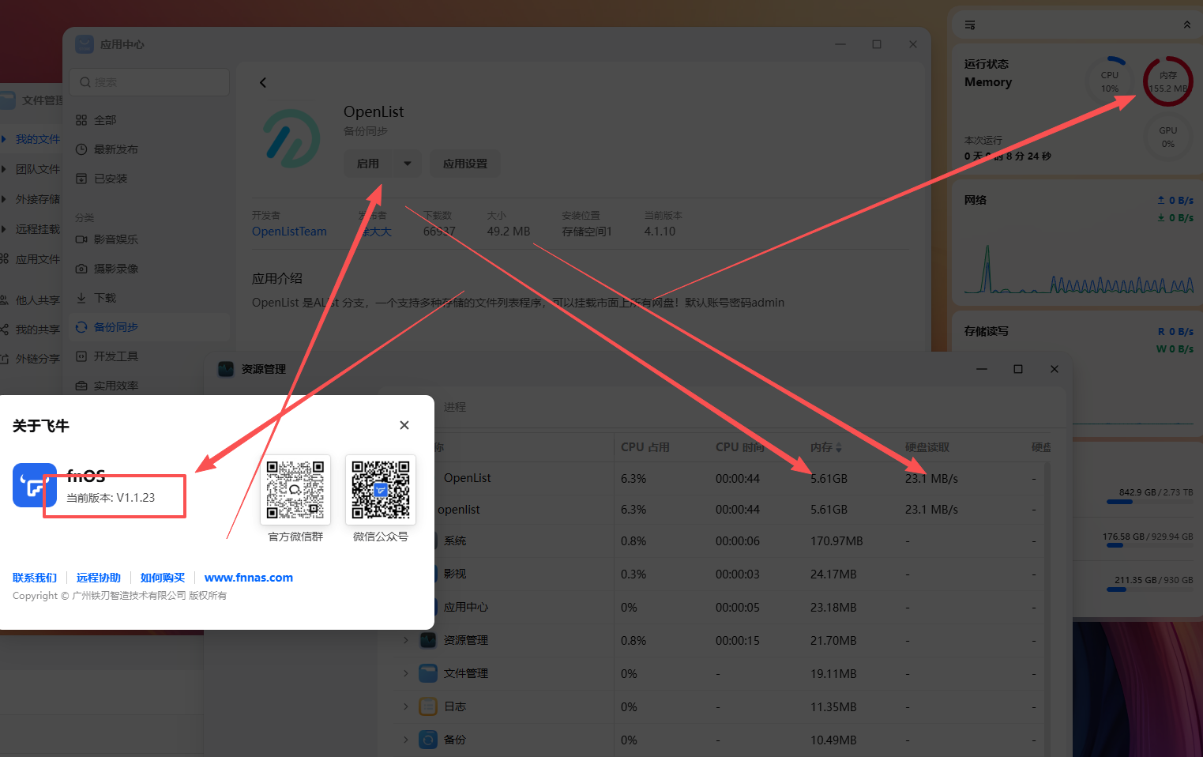Select the 影音娱乐 category
This screenshot has width=1203, height=757.
point(148,239)
